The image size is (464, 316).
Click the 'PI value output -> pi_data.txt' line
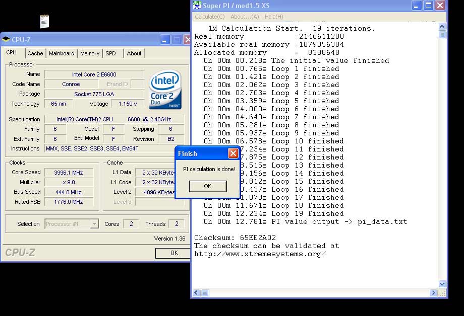click(x=306, y=221)
